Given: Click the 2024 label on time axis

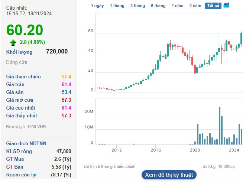Looking at the screenshot, I should 234,150.
